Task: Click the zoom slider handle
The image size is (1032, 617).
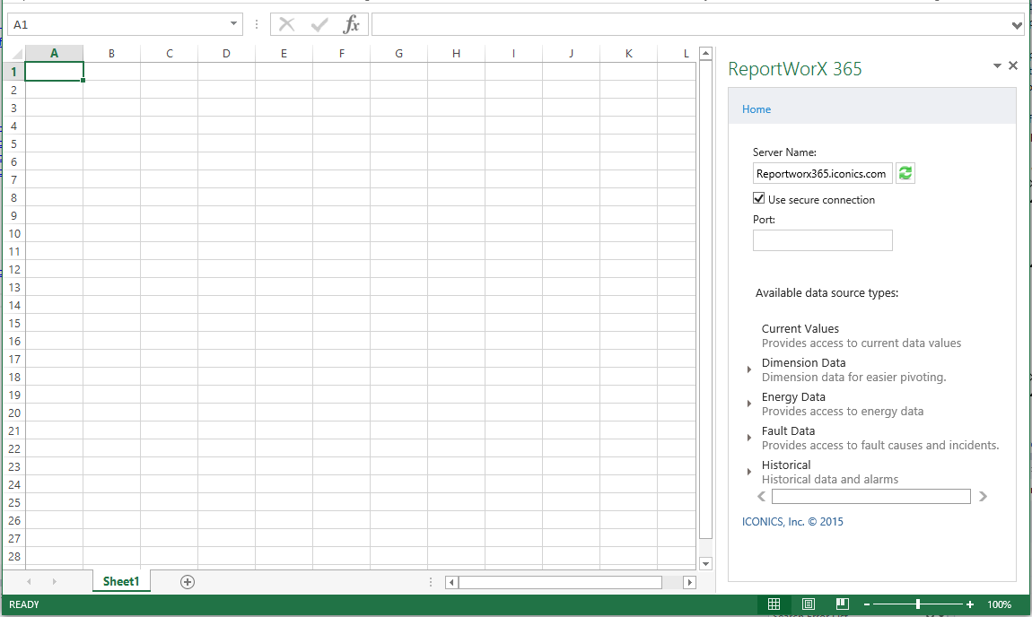Action: pos(917,604)
